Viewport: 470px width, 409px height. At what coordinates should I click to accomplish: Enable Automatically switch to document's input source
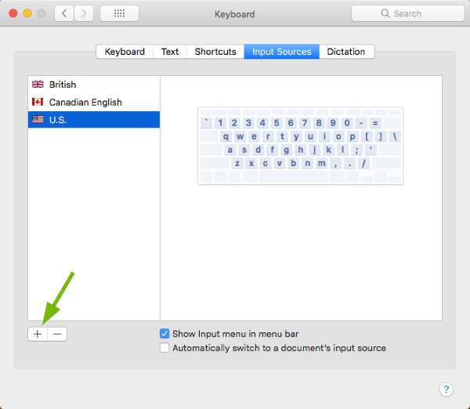coord(164,348)
